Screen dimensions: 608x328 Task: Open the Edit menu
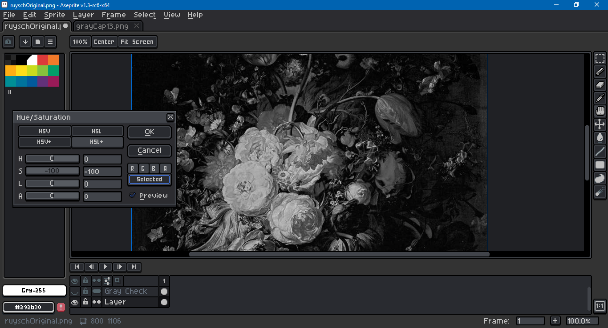[30, 15]
